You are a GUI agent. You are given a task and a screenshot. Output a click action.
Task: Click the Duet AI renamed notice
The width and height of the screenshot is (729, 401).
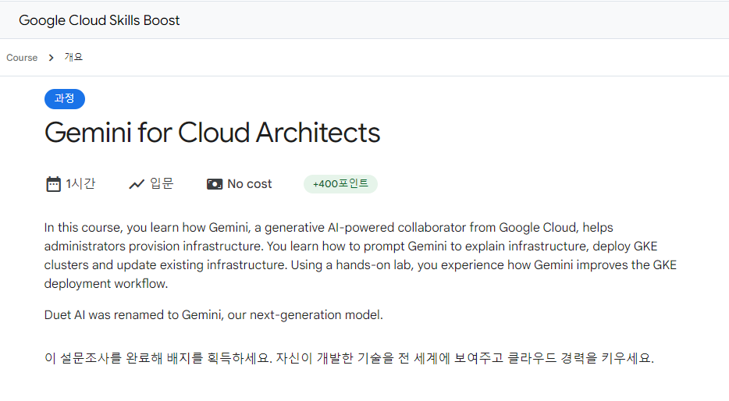pos(213,315)
